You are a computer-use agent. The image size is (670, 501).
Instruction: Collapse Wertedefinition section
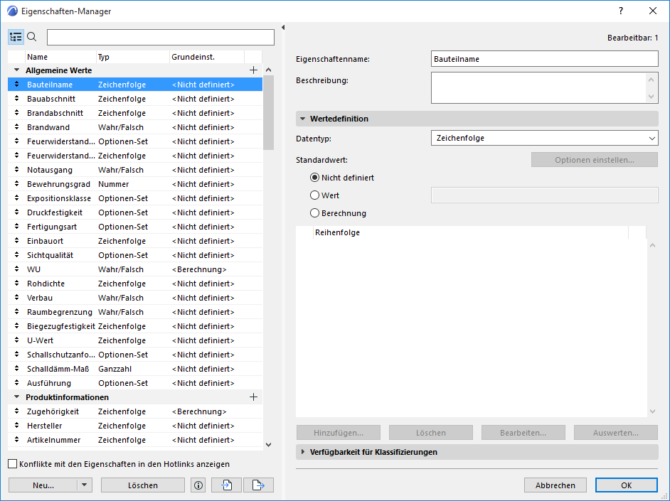(x=302, y=119)
